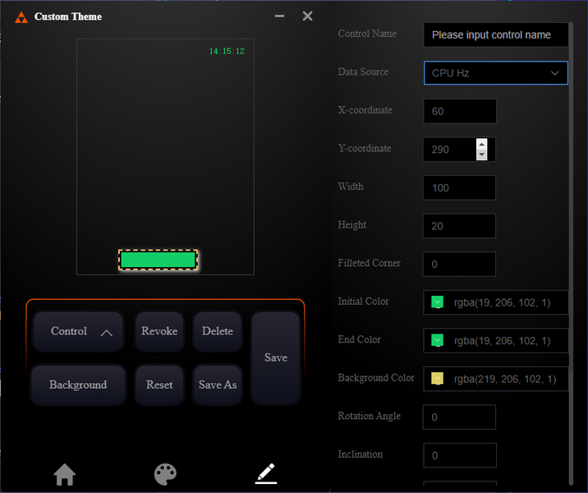This screenshot has width=588, height=493.
Task: Select the green progress bar control in preview
Action: coord(158,260)
